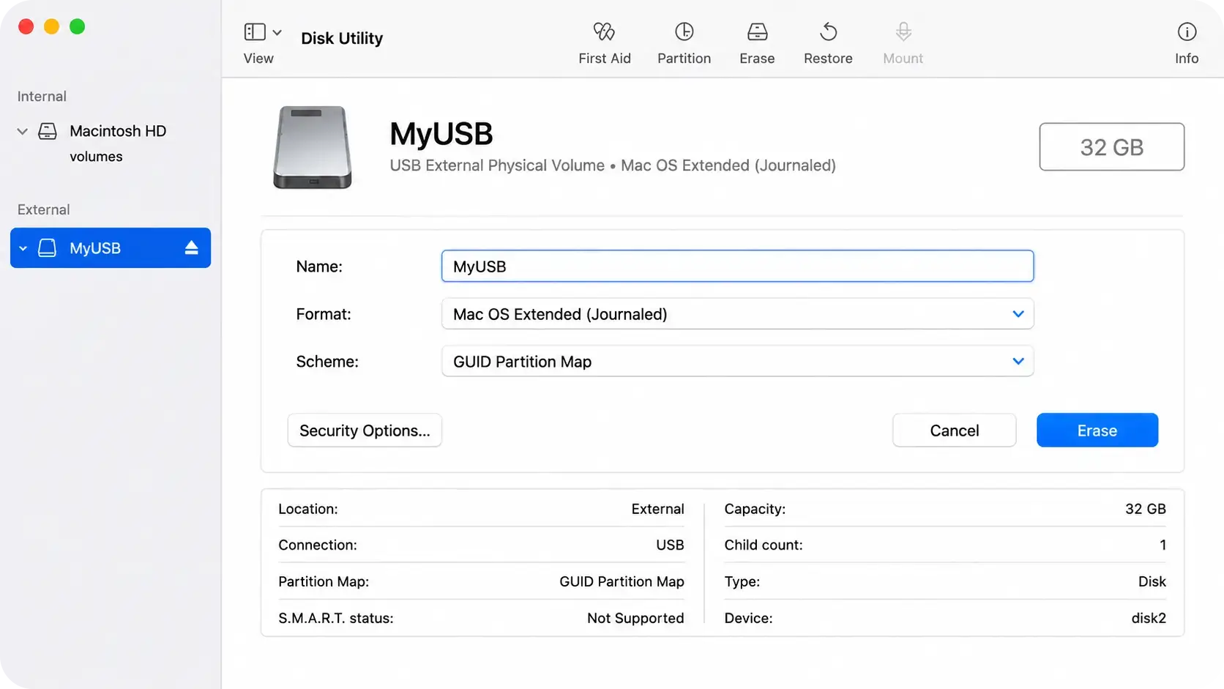Image resolution: width=1224 pixels, height=689 pixels.
Task: Click into the Name text field
Action: [x=737, y=266]
